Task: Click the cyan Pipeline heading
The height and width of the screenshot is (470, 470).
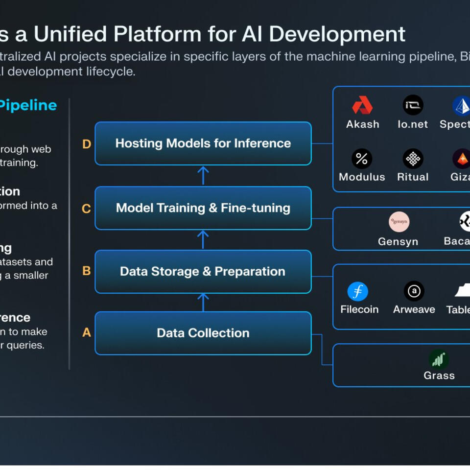Action: pos(28,105)
